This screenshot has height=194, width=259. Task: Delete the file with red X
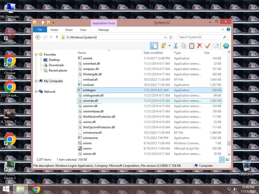(200, 46)
